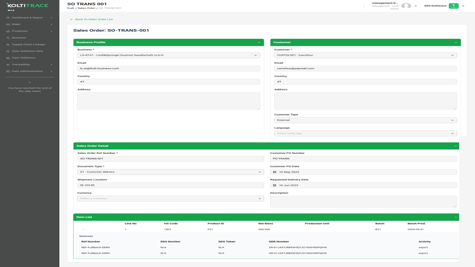
Task: Click the Customer PO Number field
Action: point(364,159)
